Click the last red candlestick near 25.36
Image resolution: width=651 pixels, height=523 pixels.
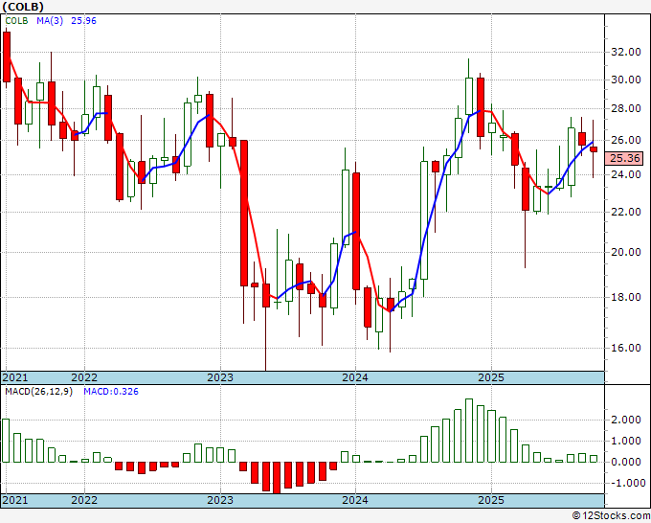[x=594, y=149]
